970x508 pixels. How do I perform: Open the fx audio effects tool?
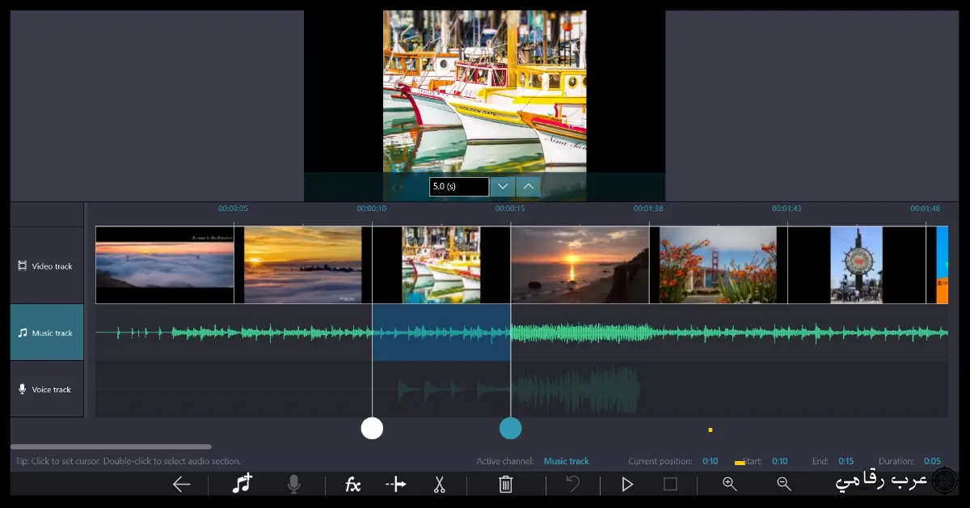352,484
